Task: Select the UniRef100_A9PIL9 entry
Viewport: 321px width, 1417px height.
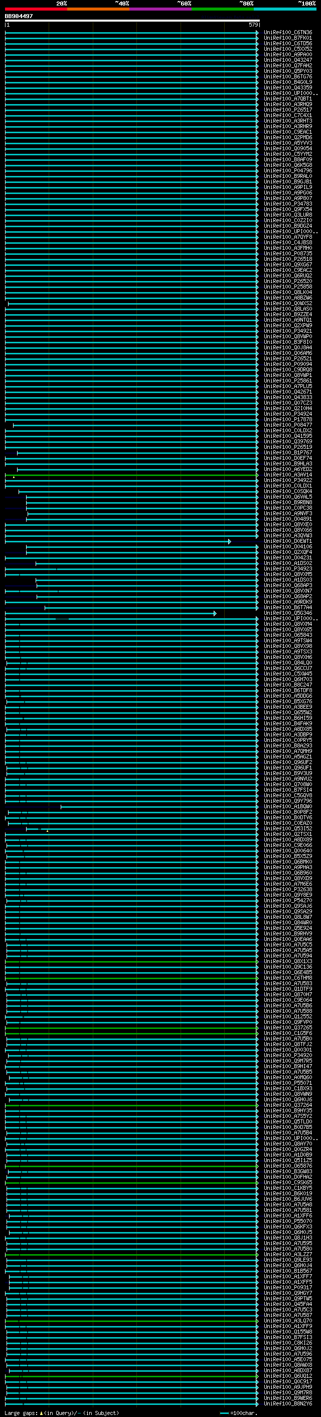Action: coord(288,187)
